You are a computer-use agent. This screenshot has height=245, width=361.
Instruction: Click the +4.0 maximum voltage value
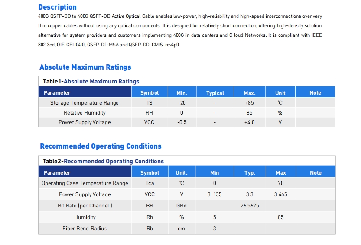(249, 122)
